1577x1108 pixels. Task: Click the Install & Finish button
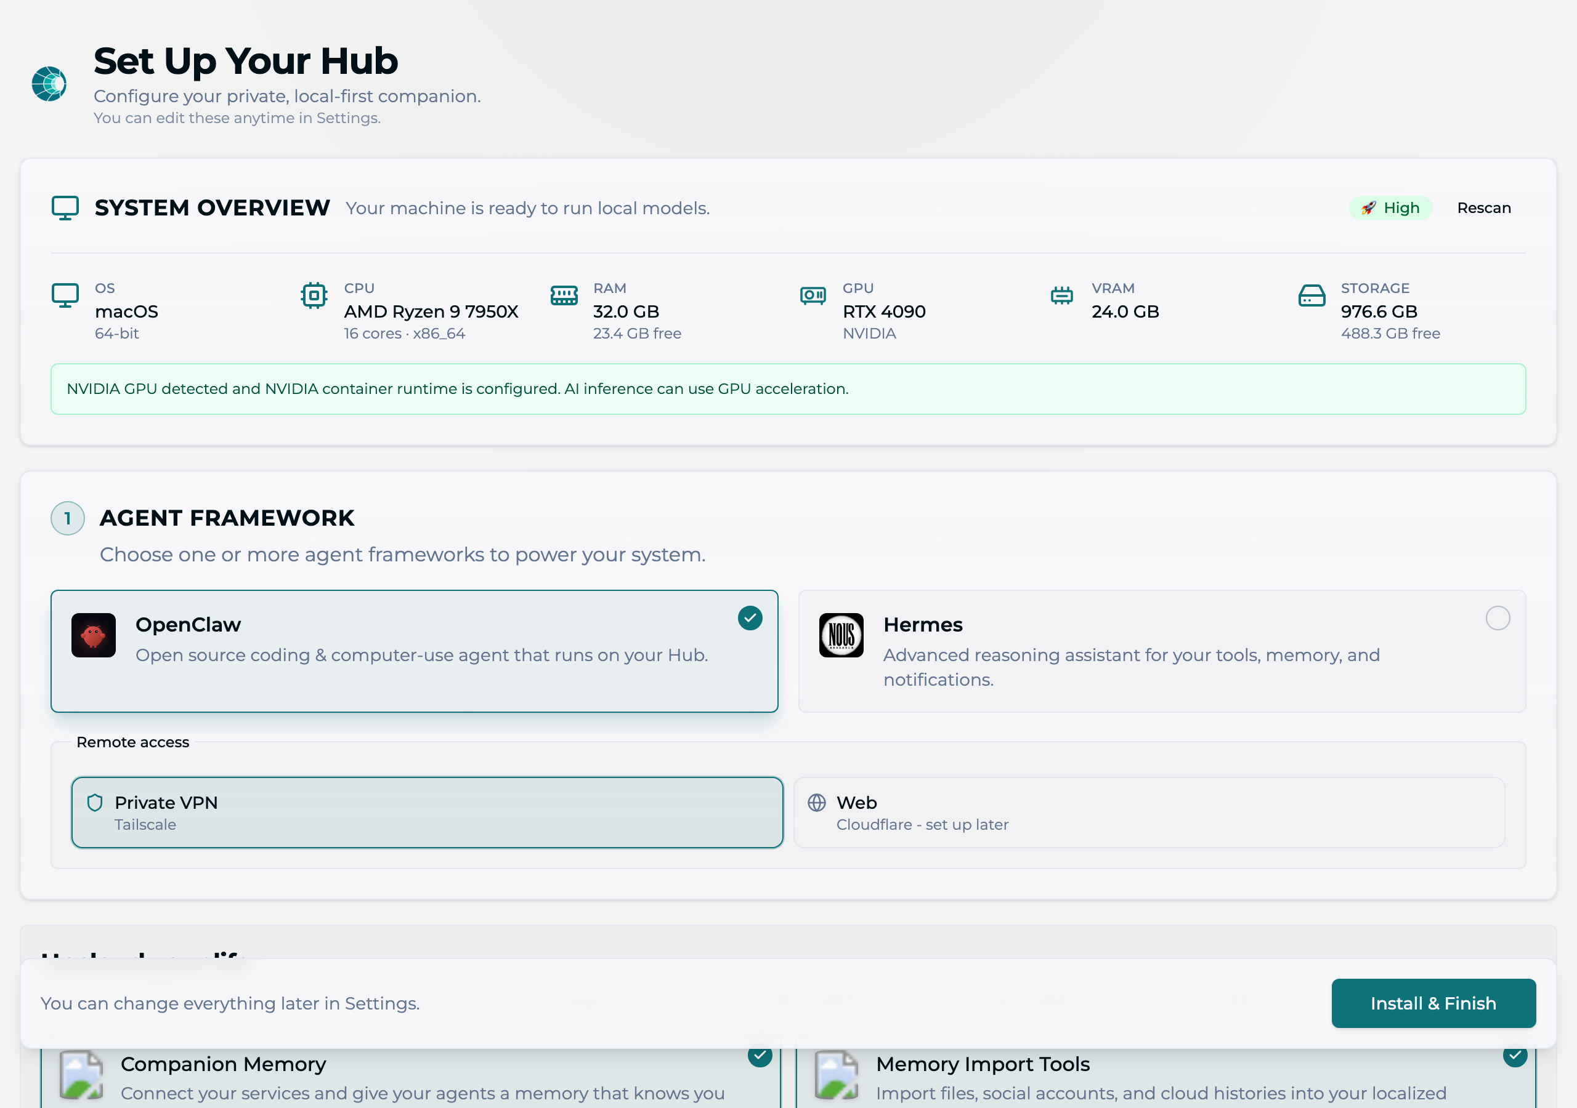tap(1433, 1003)
